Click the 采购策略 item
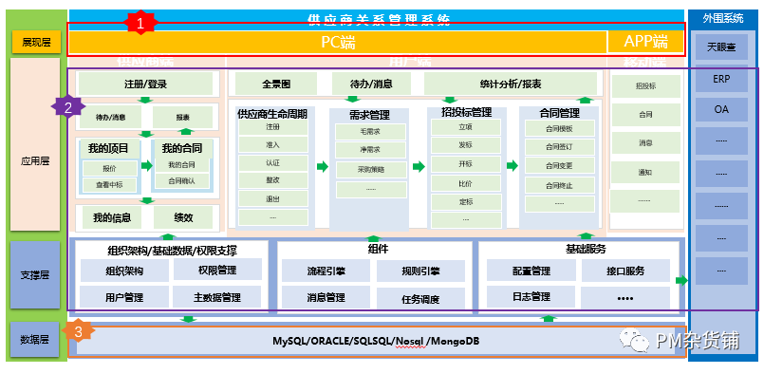 tap(370, 169)
